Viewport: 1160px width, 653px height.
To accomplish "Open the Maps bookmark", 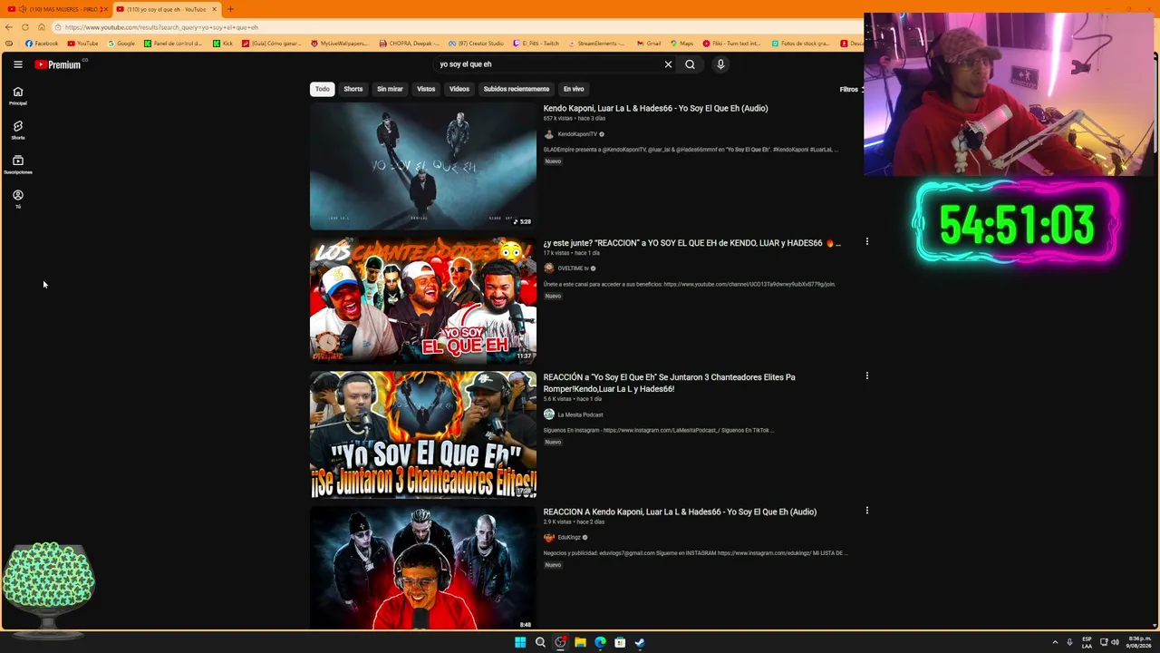I will 681,44.
